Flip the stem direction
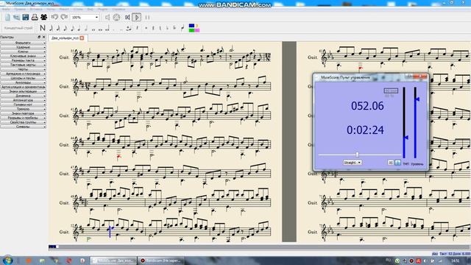 click(183, 28)
